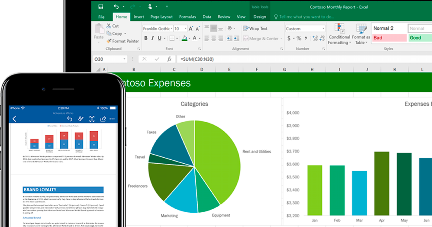Viewport: 432px width, 227px height.
Task: Click the Undo arrow in Excel's quick access toolbar
Action: [x=116, y=6]
